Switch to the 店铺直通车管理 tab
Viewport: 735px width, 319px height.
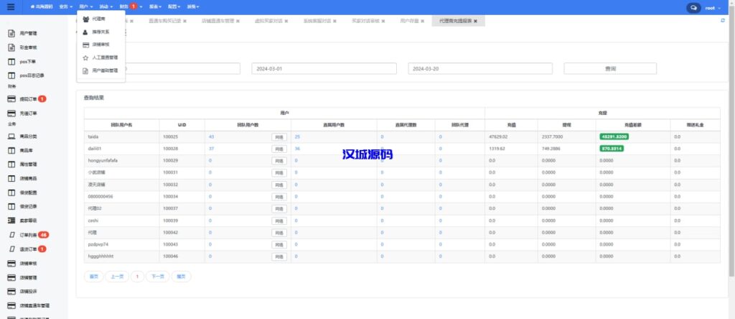(217, 21)
